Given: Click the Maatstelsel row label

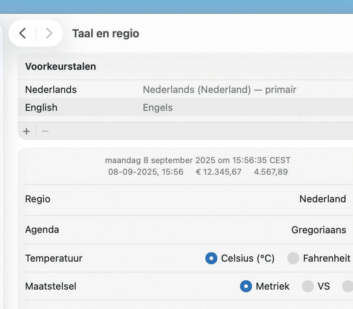Looking at the screenshot, I should pos(51,286).
